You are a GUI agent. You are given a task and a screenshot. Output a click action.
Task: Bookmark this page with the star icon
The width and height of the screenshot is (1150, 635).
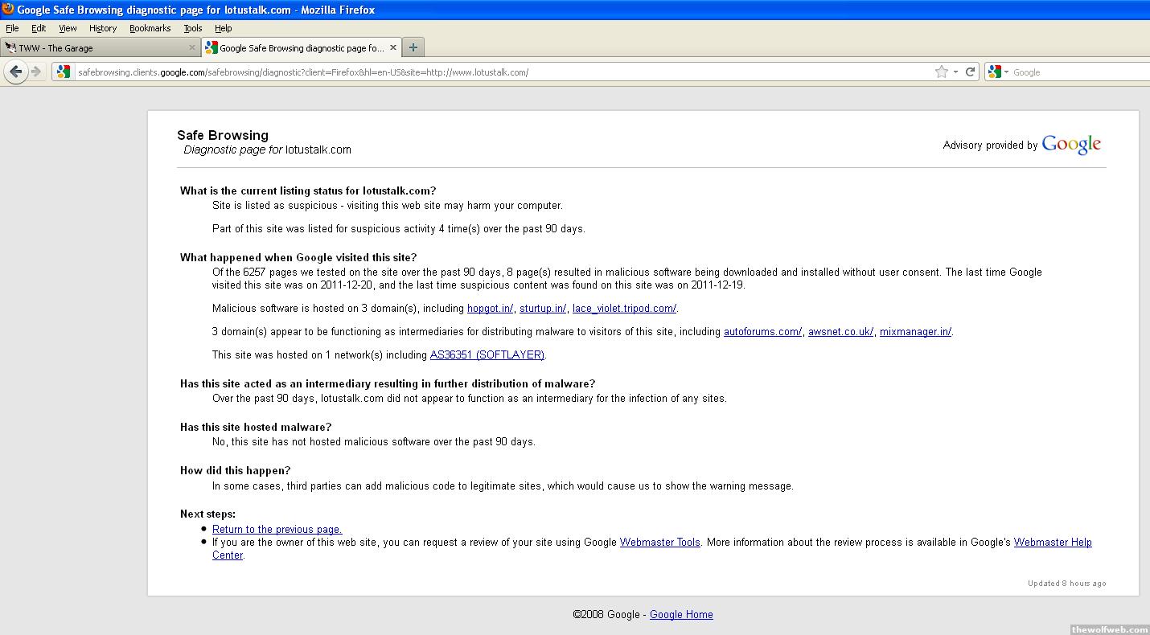click(941, 72)
